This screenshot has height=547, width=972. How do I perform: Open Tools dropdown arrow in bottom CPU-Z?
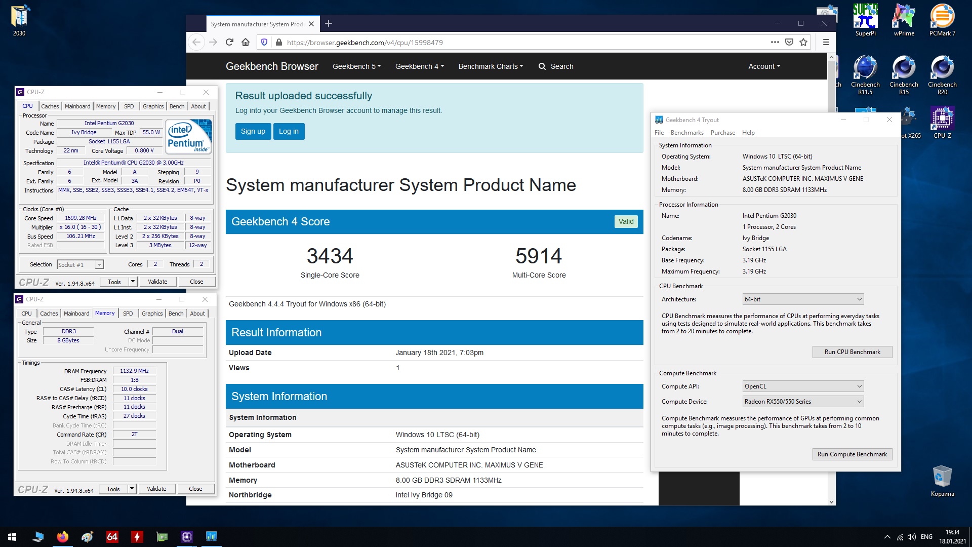[132, 489]
